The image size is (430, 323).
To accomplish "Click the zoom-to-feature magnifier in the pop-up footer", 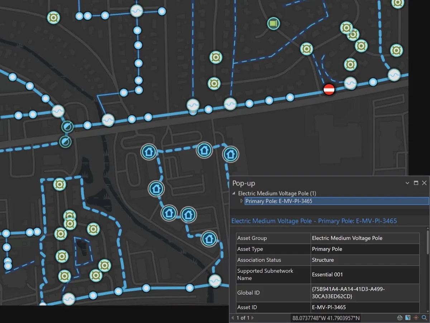I will tap(424, 318).
